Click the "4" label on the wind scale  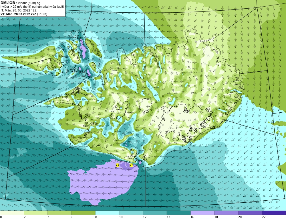coord(49,217)
